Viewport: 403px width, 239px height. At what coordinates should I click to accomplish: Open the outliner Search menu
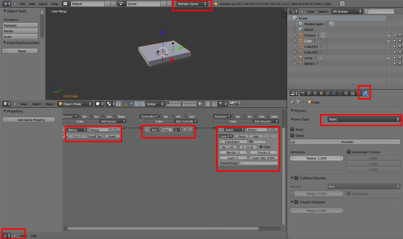click(x=323, y=12)
